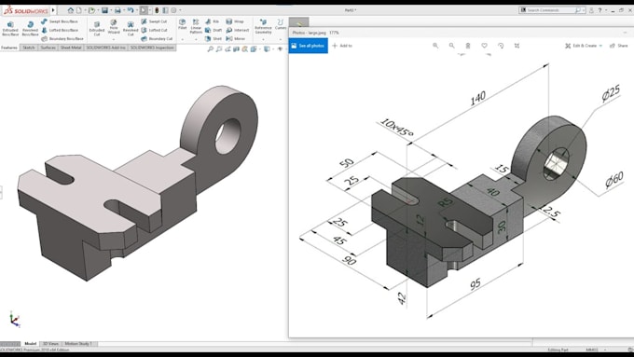This screenshot has width=634, height=357.
Task: Choose the Fillet feature tool
Action: pyautogui.click(x=183, y=24)
